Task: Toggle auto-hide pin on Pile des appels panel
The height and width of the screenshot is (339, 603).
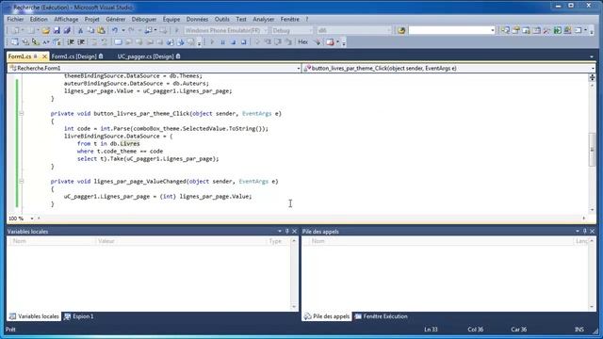Action: (x=584, y=232)
